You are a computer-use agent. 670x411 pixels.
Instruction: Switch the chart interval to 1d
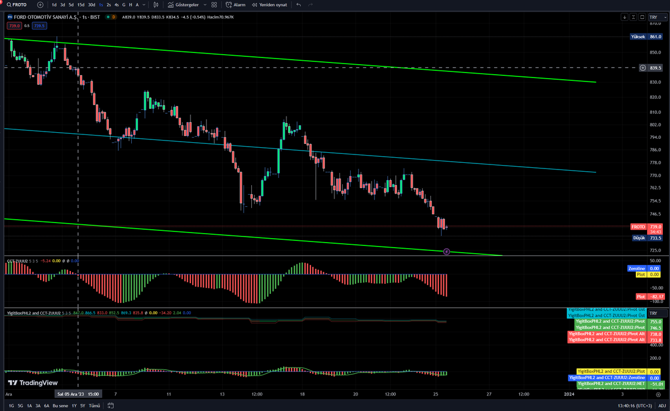pos(54,4)
